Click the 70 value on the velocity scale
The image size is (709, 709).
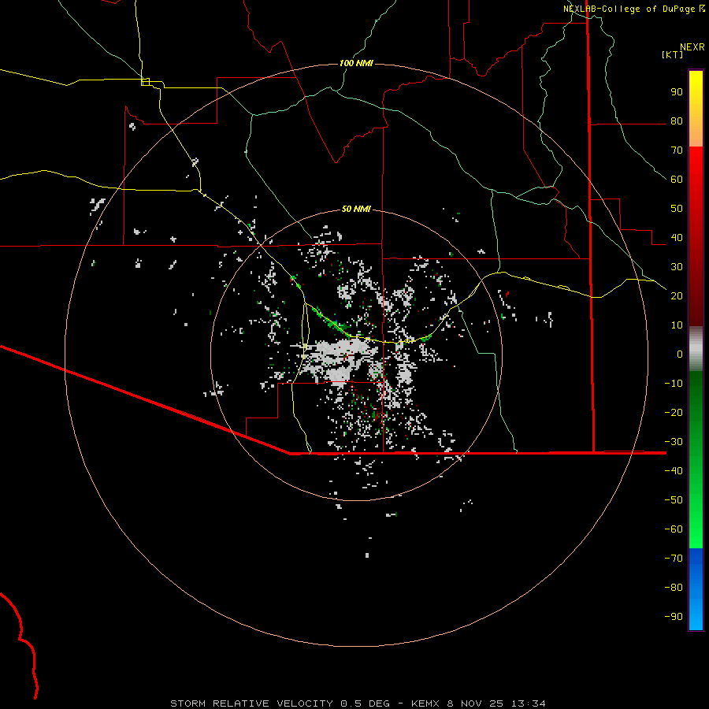[x=677, y=150]
